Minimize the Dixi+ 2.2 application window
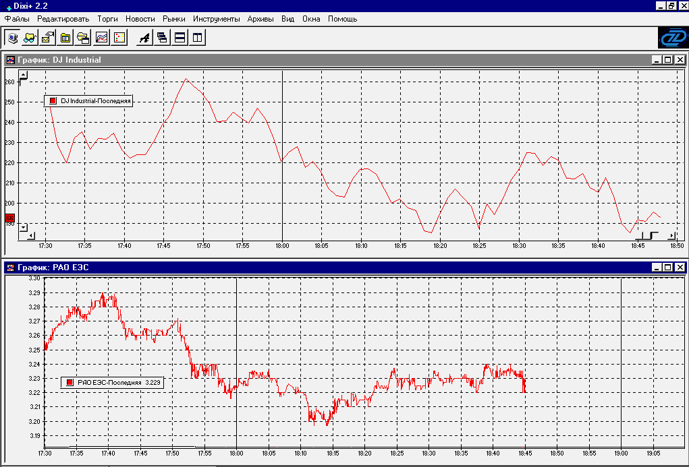Viewport: 689px width, 467px height. (661, 6)
